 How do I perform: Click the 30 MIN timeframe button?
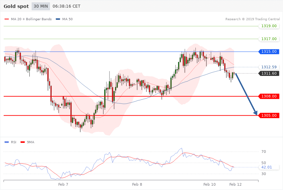click(x=41, y=6)
